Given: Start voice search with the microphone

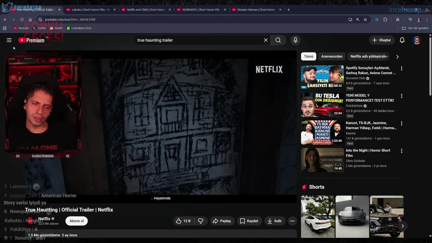Looking at the screenshot, I should point(295,40).
